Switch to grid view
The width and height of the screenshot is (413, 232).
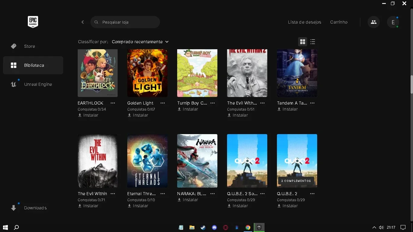pos(303,42)
